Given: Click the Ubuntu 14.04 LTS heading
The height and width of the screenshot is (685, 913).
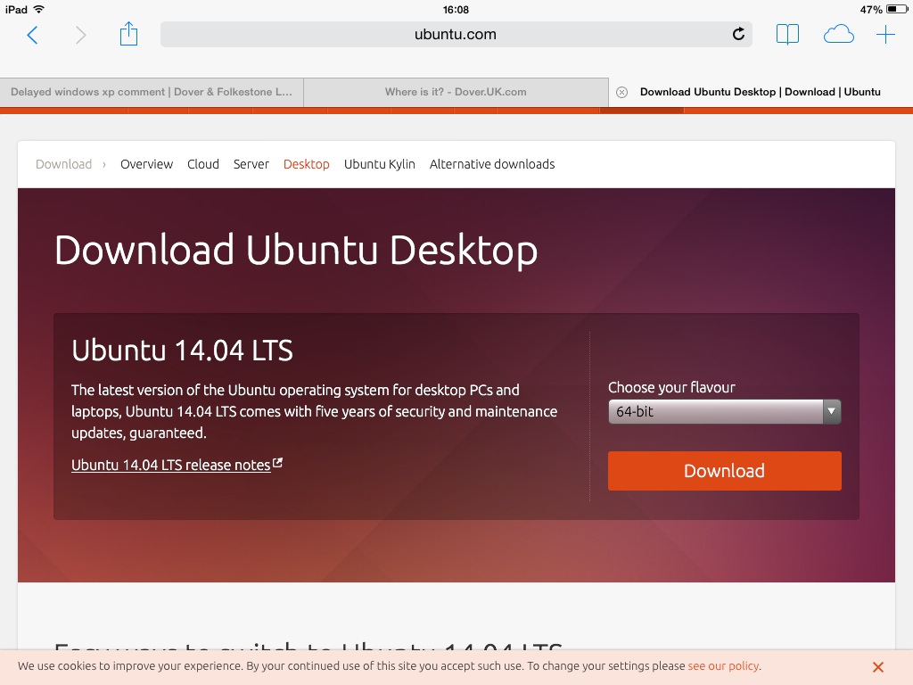Looking at the screenshot, I should coord(182,351).
